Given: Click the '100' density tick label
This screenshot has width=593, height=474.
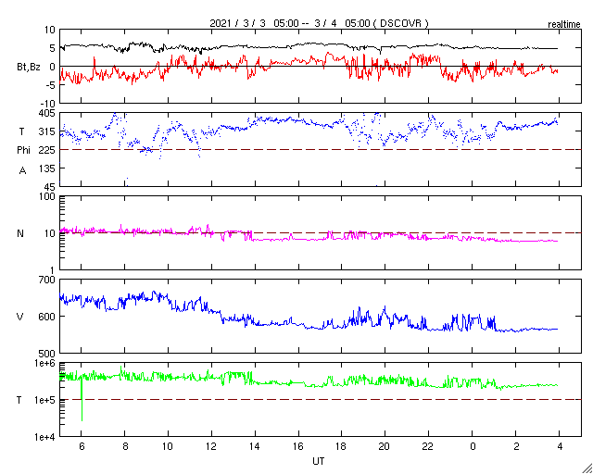Looking at the screenshot, I should pos(48,197).
